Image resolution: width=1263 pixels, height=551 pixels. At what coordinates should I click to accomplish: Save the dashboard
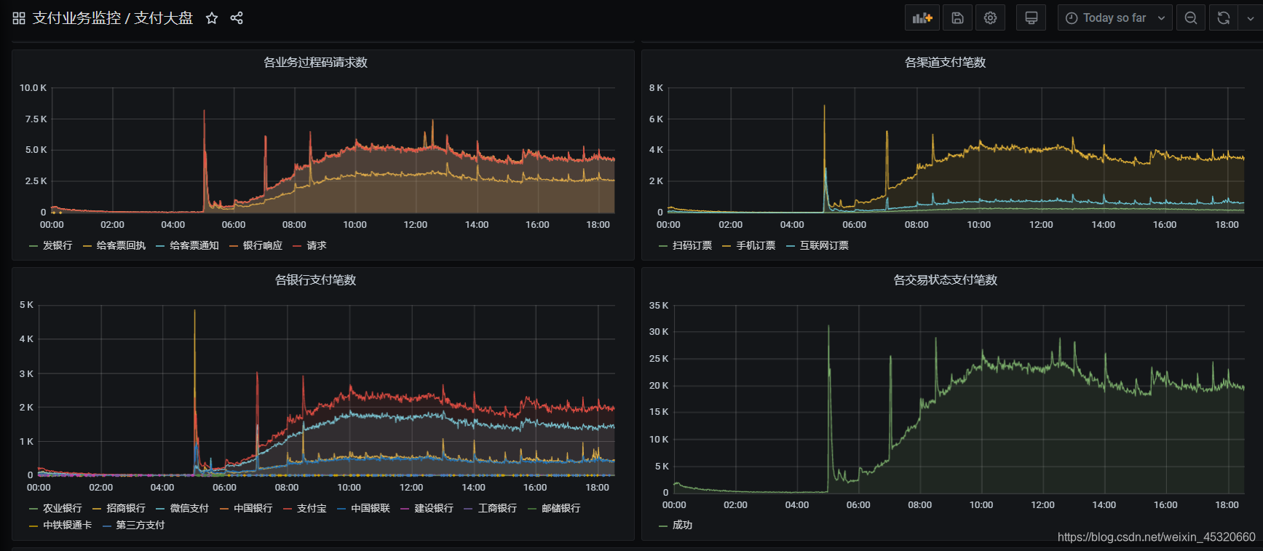tap(957, 18)
